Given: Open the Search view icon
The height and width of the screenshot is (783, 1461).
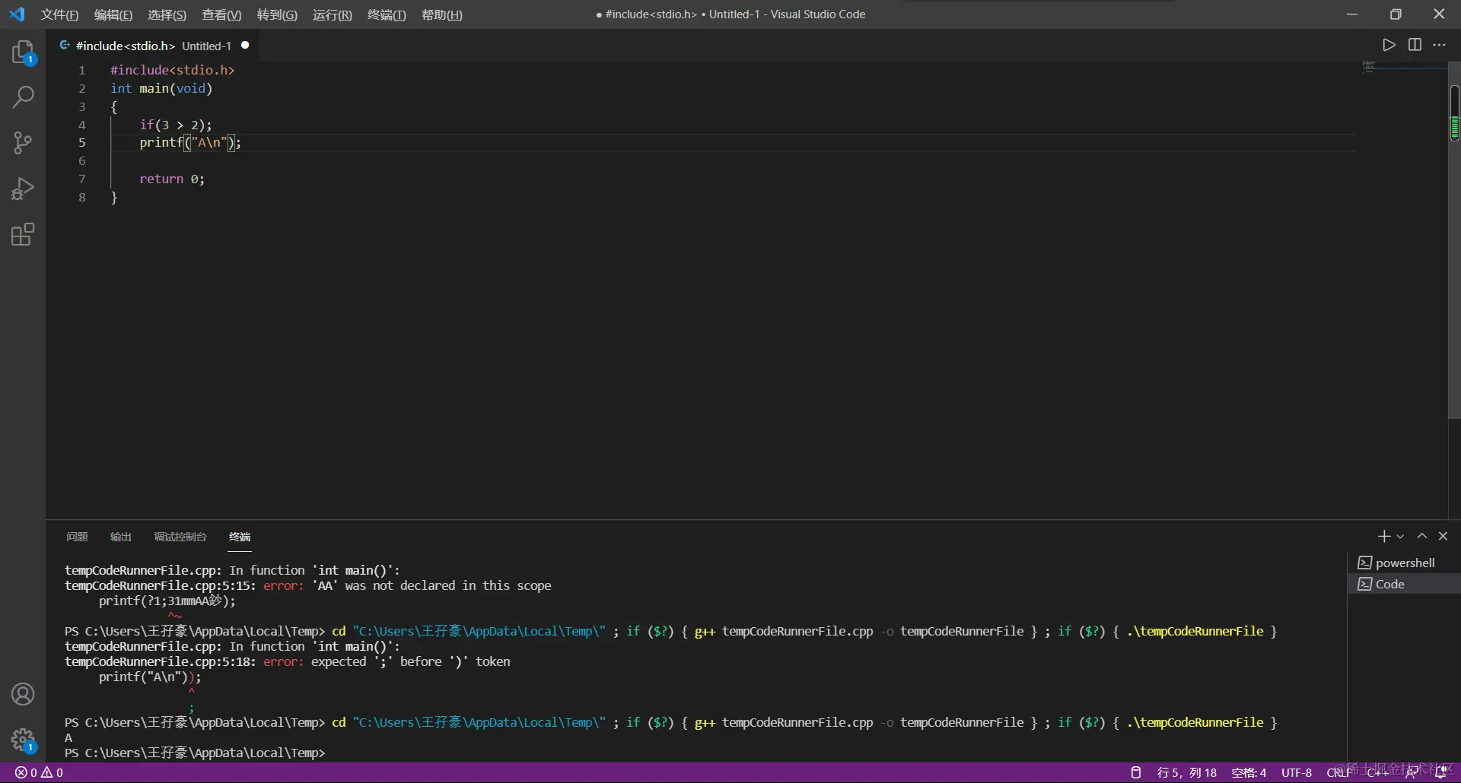Looking at the screenshot, I should (23, 97).
